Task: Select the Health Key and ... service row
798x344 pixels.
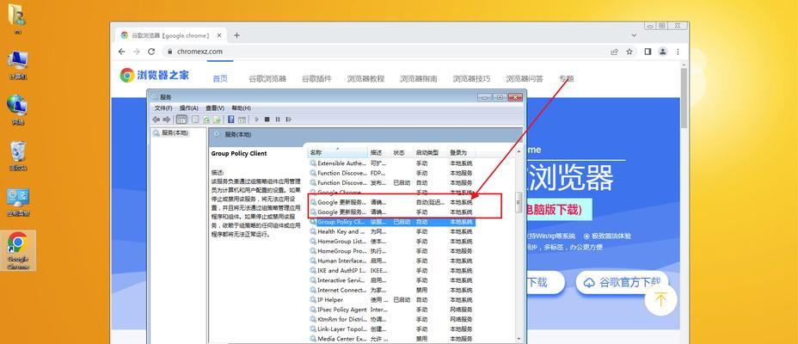Action: pyautogui.click(x=391, y=231)
